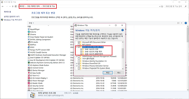Click the 제어판 breadcrumb
The image size is (189, 99).
pos(22,6)
